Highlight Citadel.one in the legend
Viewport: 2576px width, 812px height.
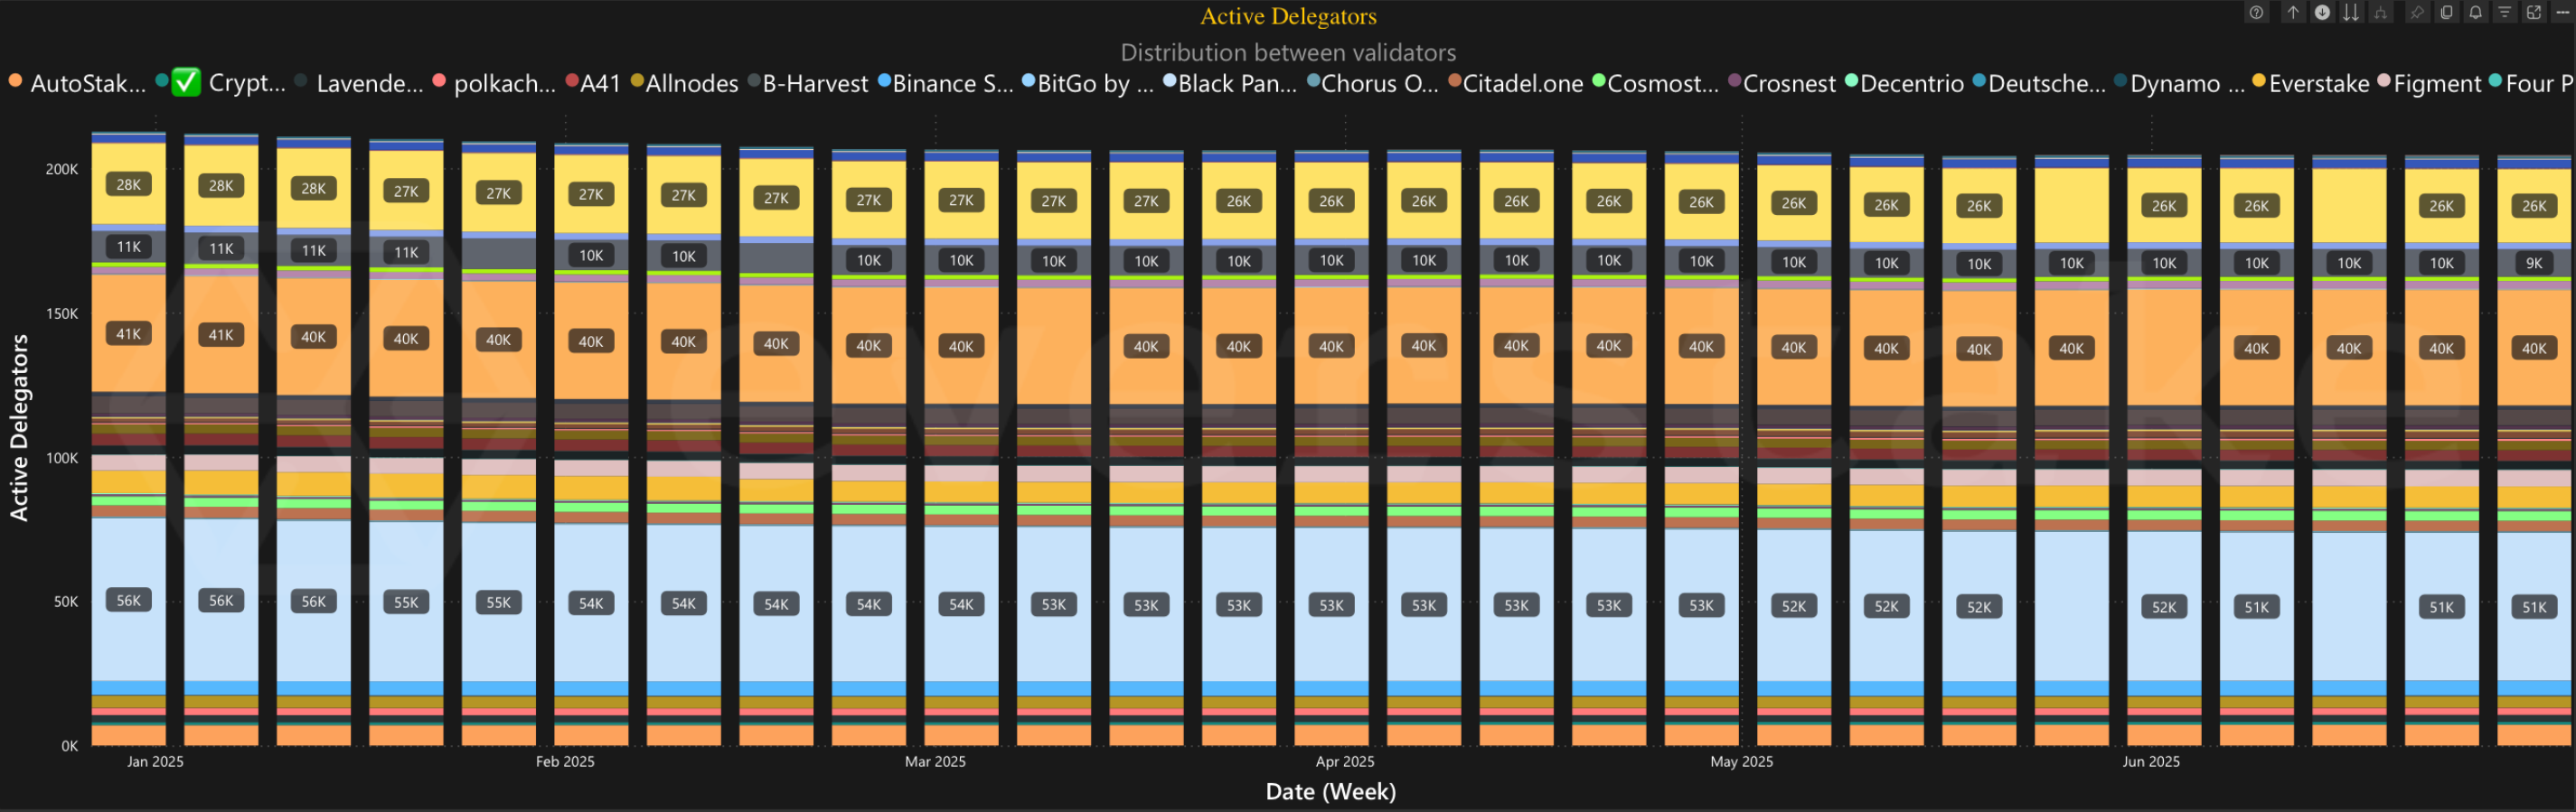(1515, 83)
